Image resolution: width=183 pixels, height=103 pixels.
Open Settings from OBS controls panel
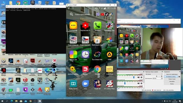172,81
